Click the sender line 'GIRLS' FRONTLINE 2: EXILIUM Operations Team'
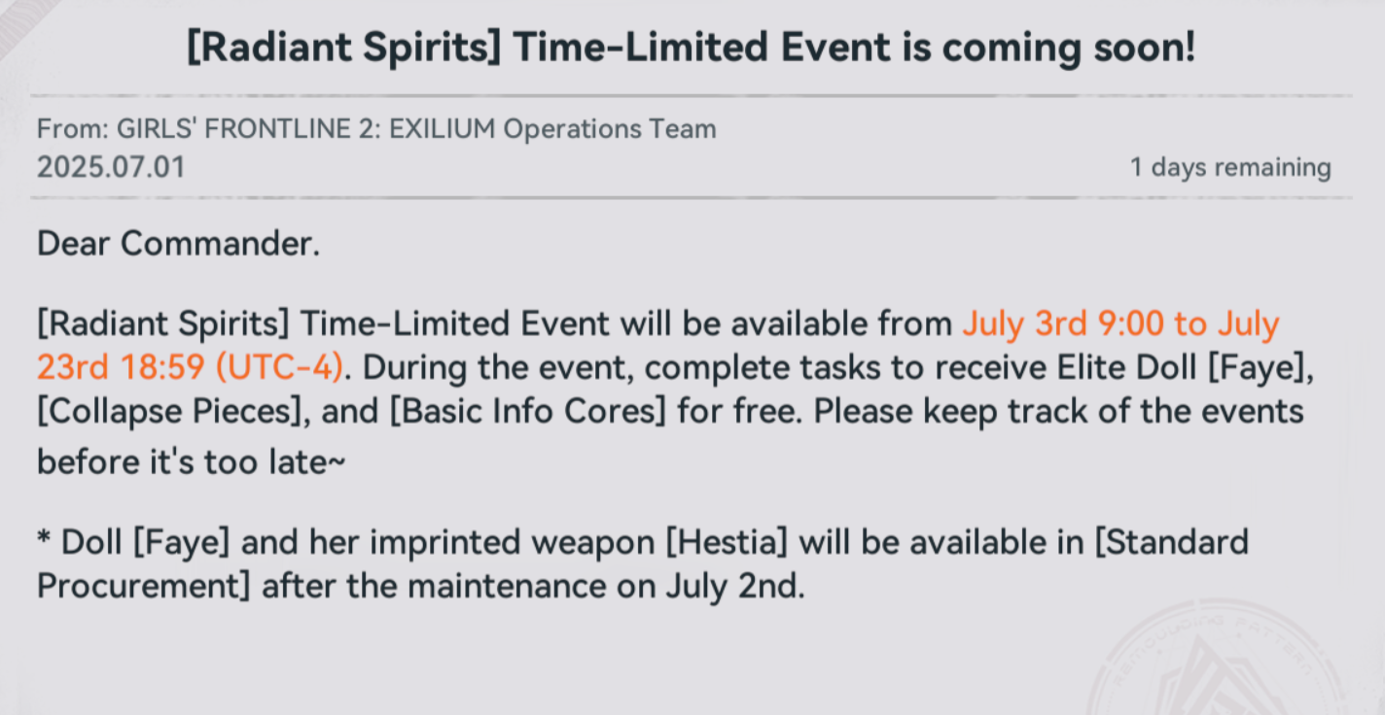Screen dimensions: 1385x715 click(x=416, y=128)
